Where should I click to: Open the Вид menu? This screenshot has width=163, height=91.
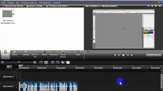(18, 3)
